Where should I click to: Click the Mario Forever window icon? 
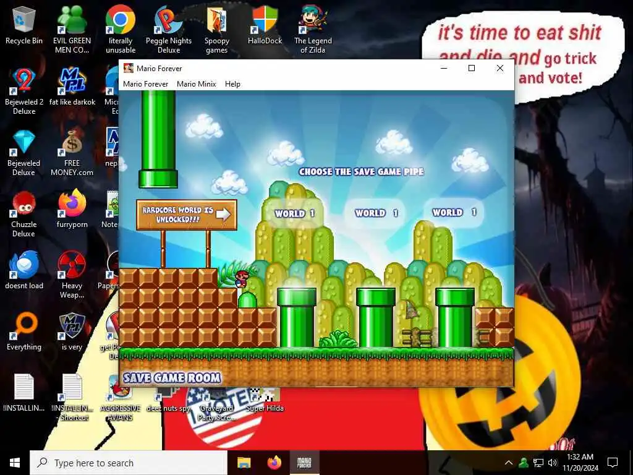129,68
